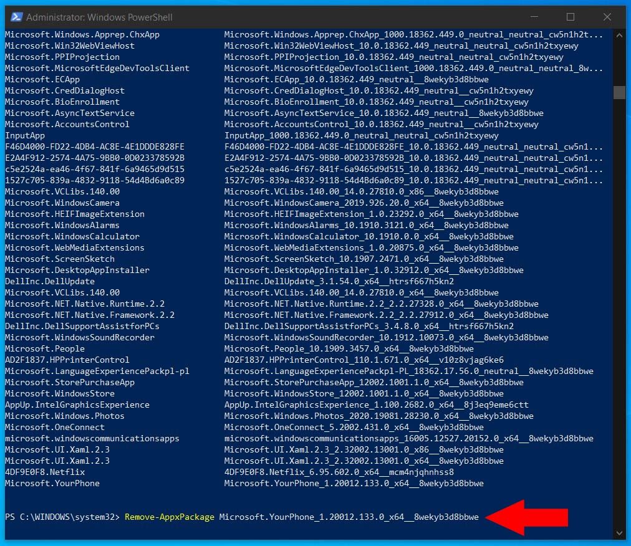Click the Remove-AppxPackage command text
Screen dimensions: 631x546
170,517
